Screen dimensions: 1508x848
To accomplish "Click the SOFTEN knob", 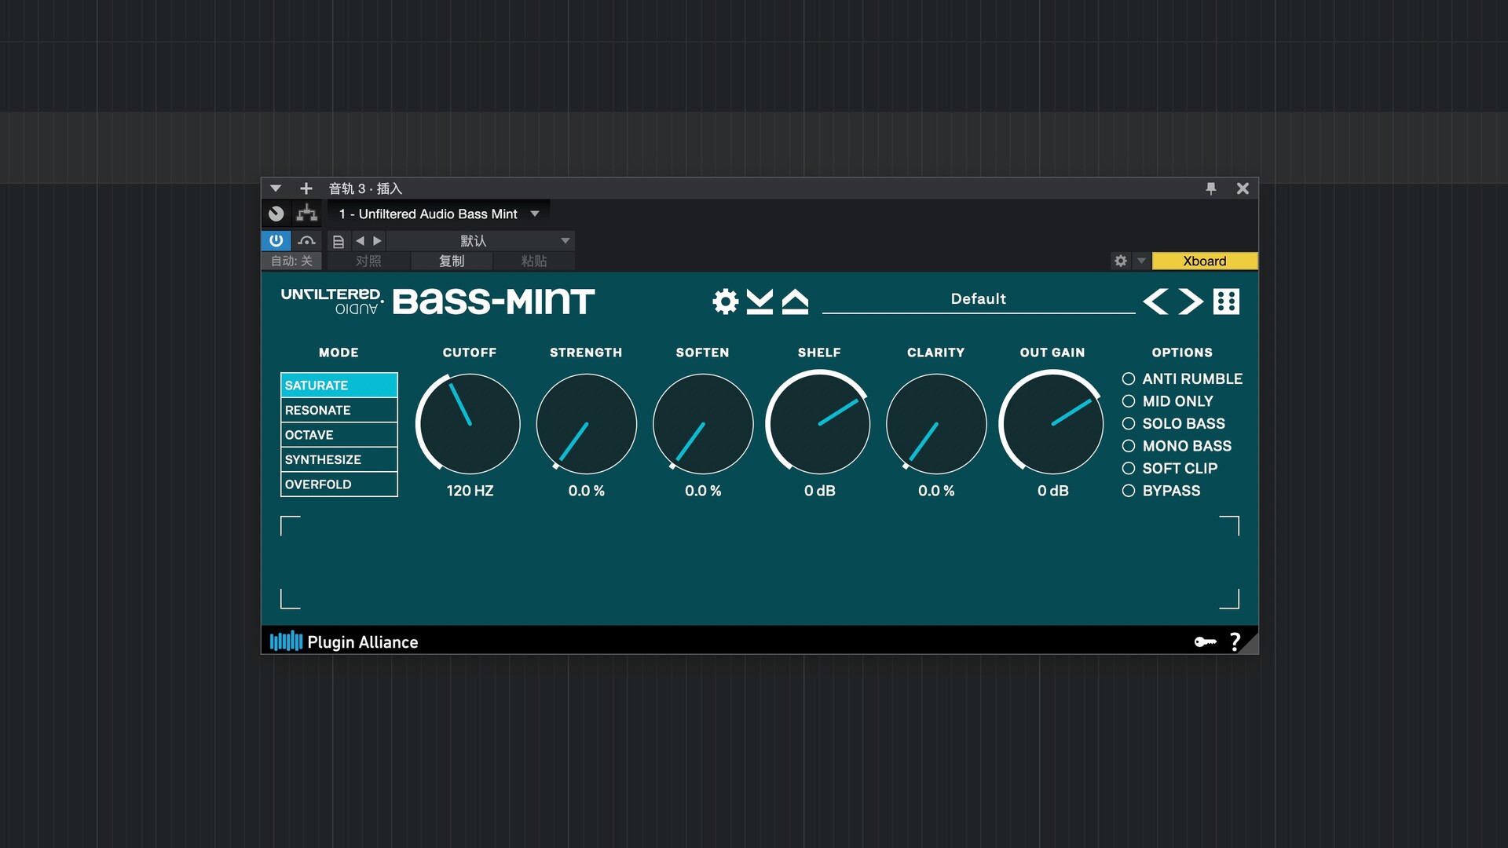I will [x=702, y=424].
